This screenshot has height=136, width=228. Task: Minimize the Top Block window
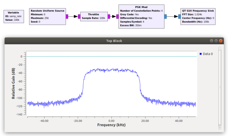click(211, 41)
